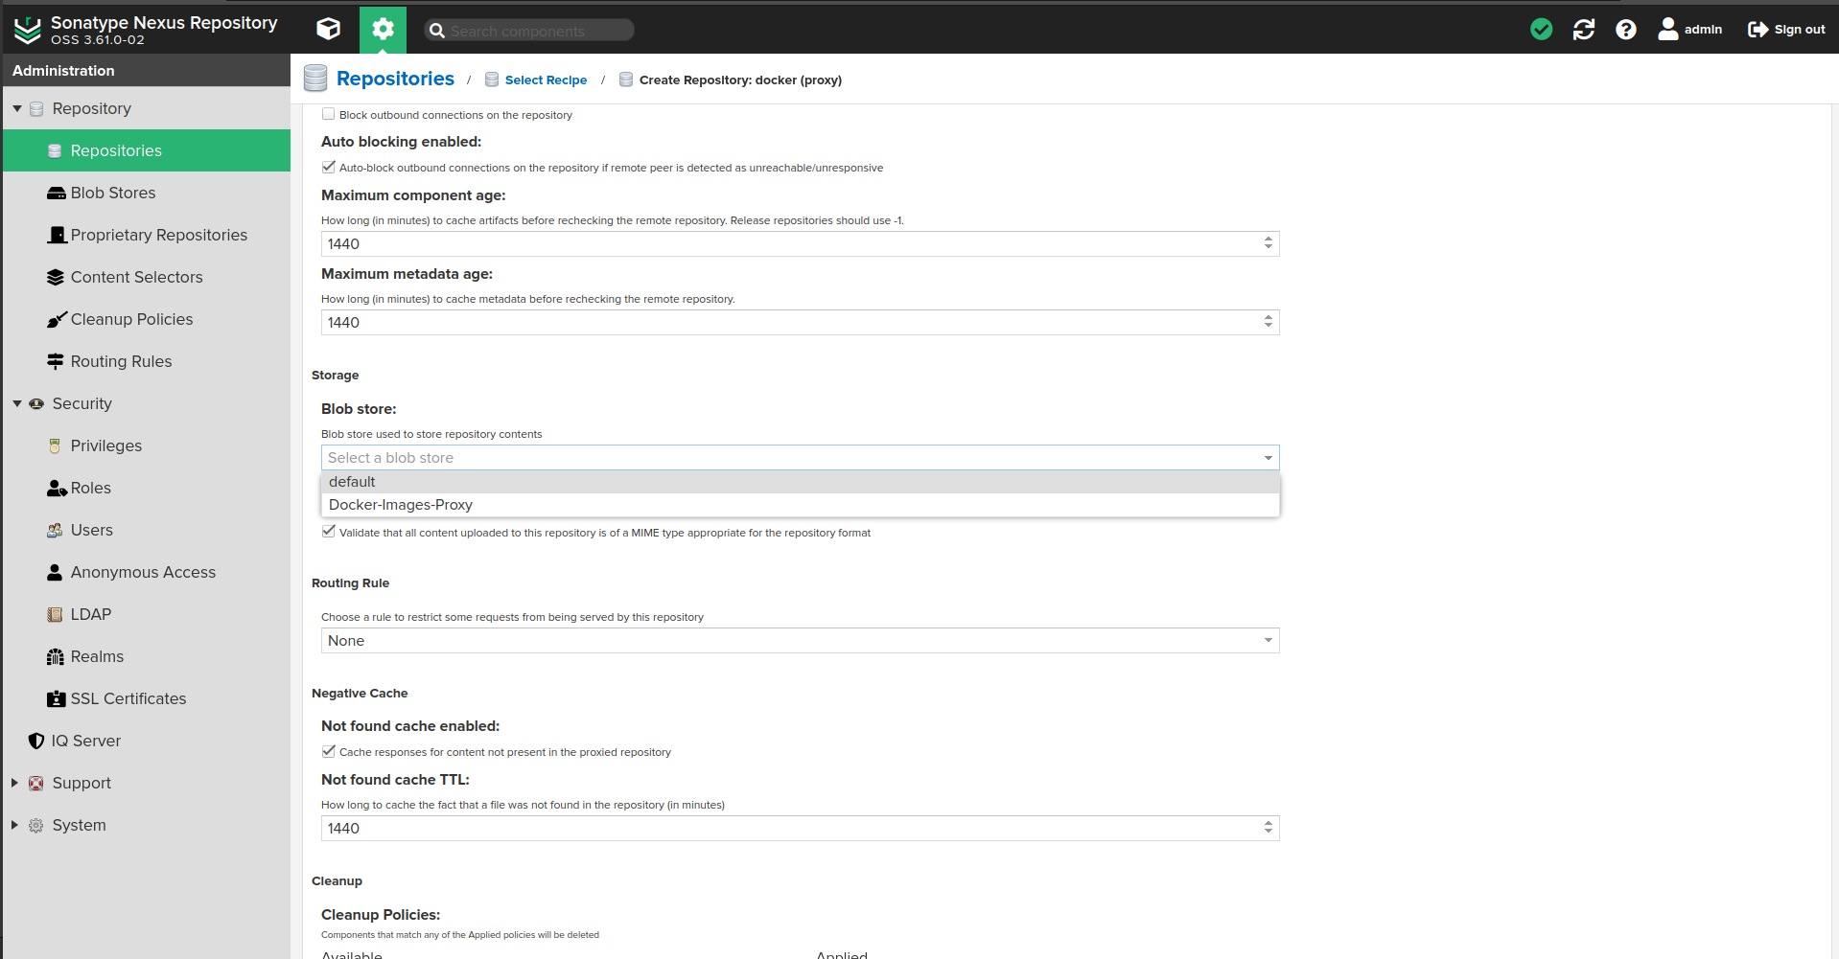Click the Sign out icon
This screenshot has height=959, width=1839.
click(1758, 30)
